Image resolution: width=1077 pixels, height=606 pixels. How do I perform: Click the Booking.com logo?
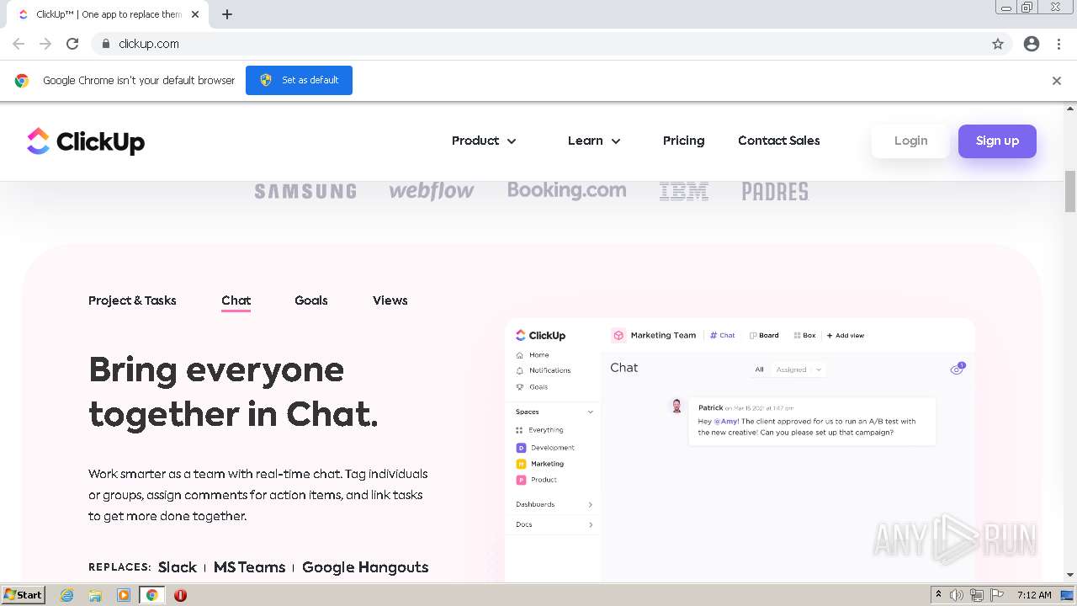(567, 191)
